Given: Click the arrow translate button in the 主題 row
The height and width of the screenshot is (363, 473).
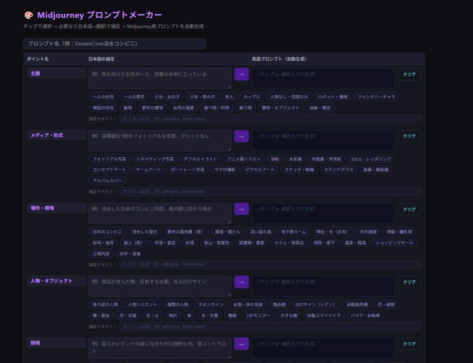Looking at the screenshot, I should 241,74.
